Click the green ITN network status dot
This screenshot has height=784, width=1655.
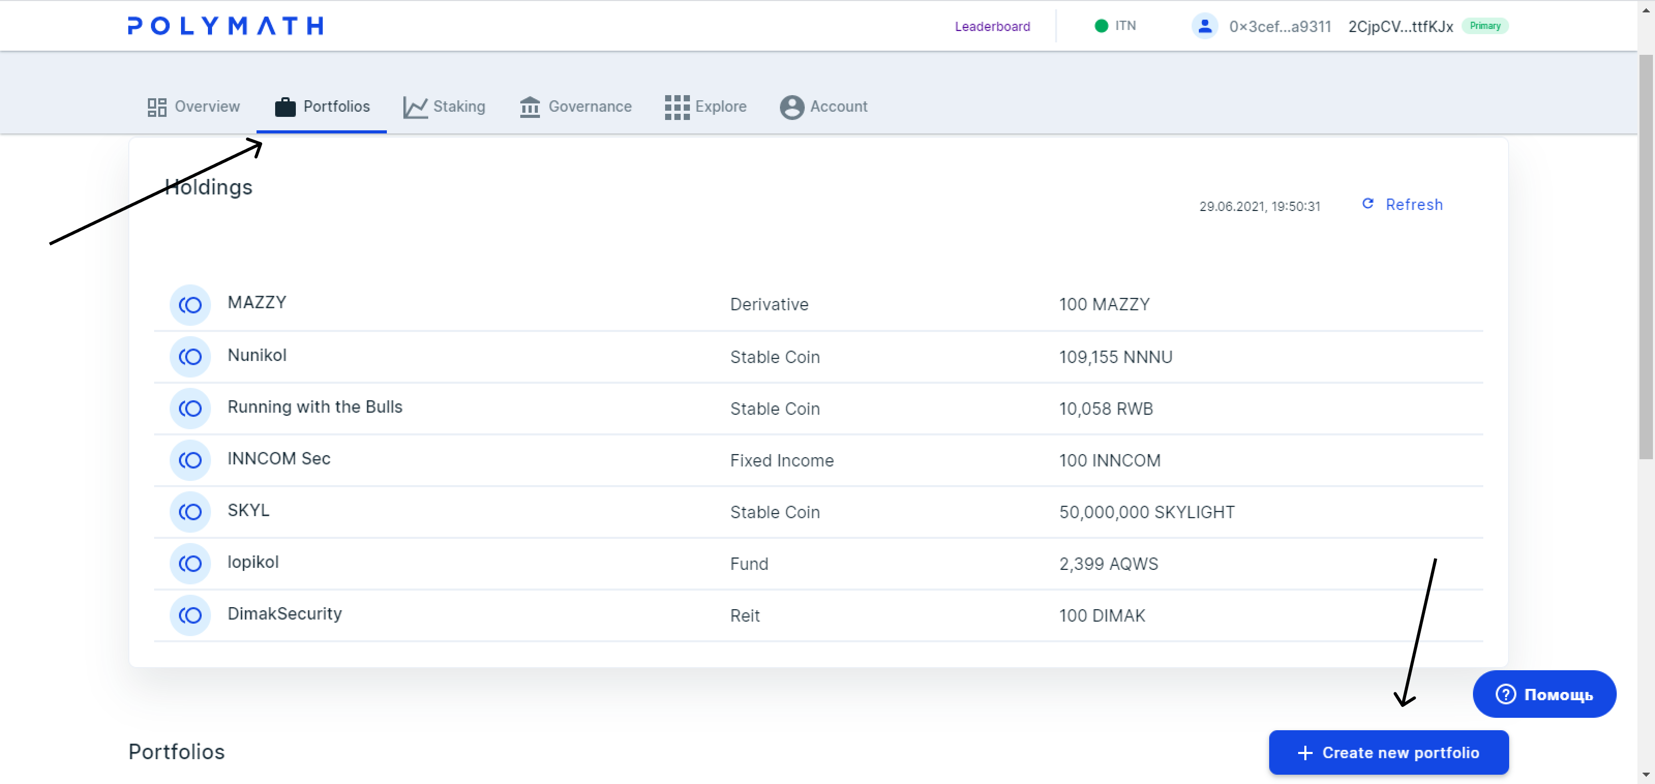pos(1101,26)
